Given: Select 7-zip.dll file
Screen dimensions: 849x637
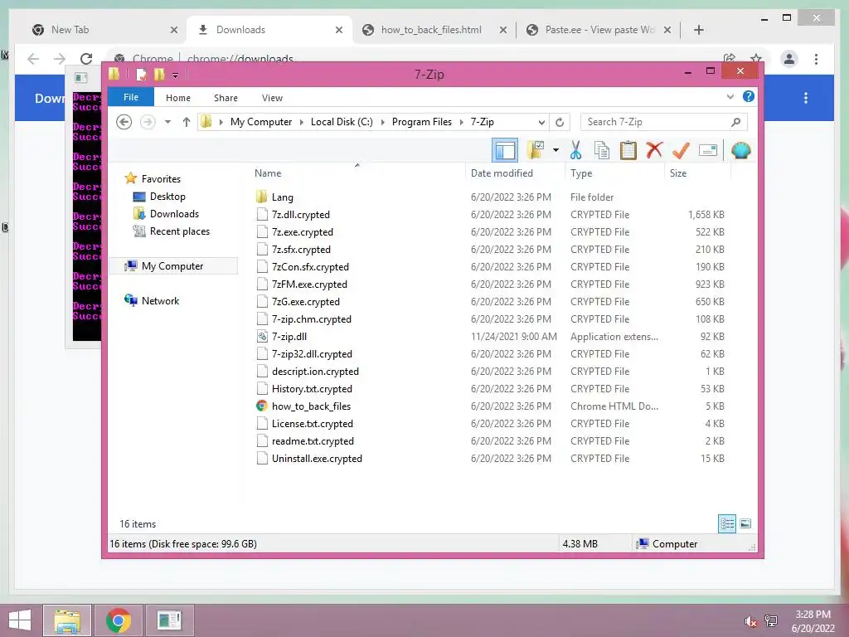Looking at the screenshot, I should 289,337.
